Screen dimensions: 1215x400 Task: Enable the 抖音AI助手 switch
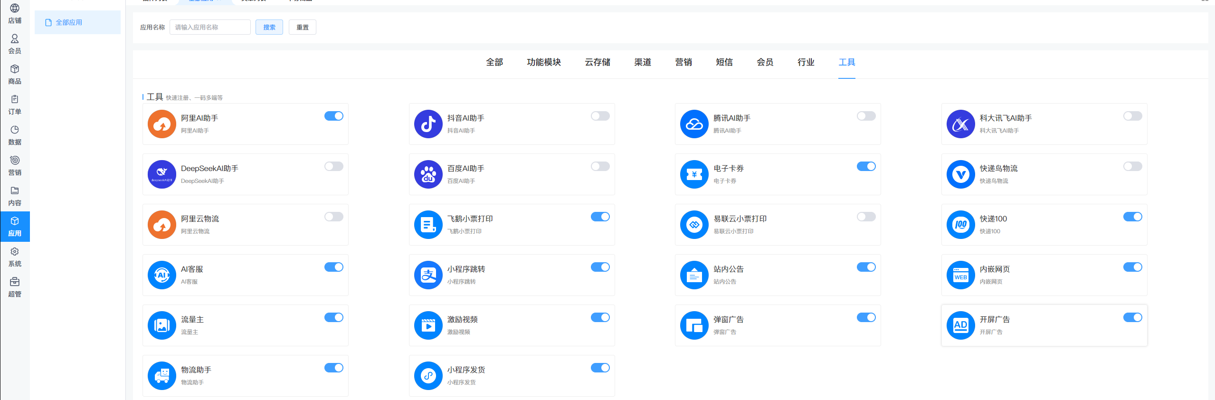point(600,116)
